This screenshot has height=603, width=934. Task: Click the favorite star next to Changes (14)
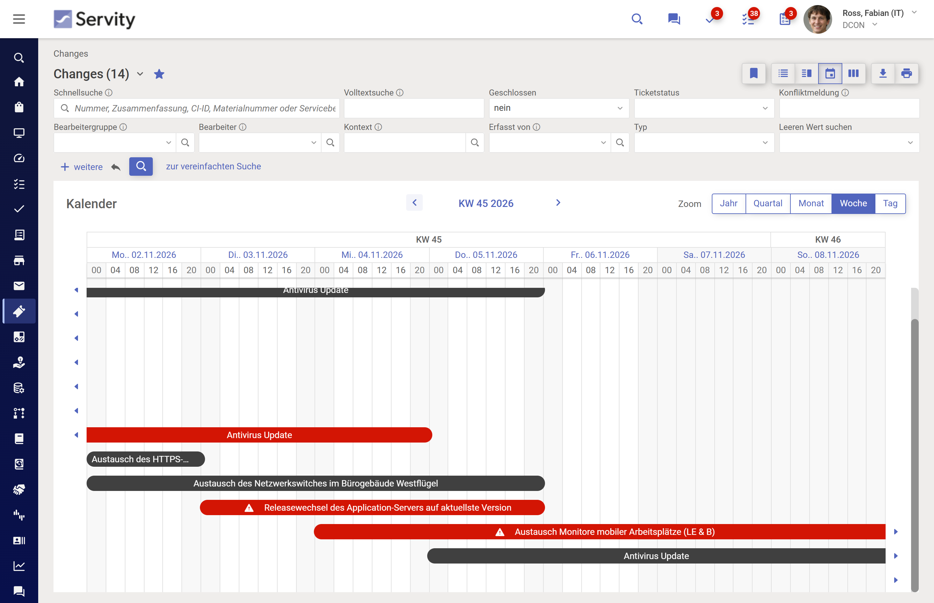(x=159, y=74)
